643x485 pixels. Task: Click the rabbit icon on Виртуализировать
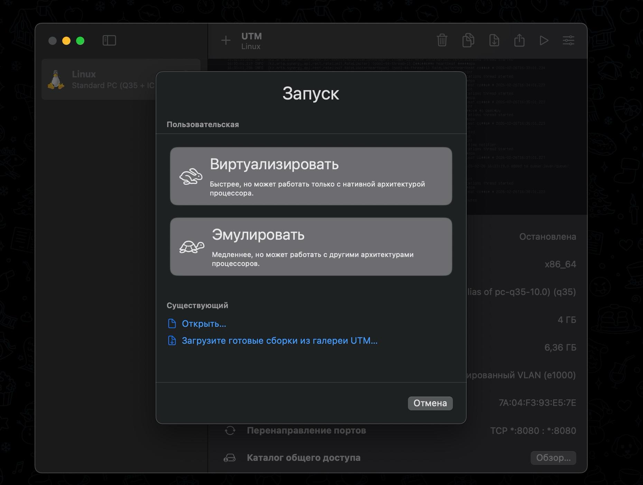[x=191, y=177]
